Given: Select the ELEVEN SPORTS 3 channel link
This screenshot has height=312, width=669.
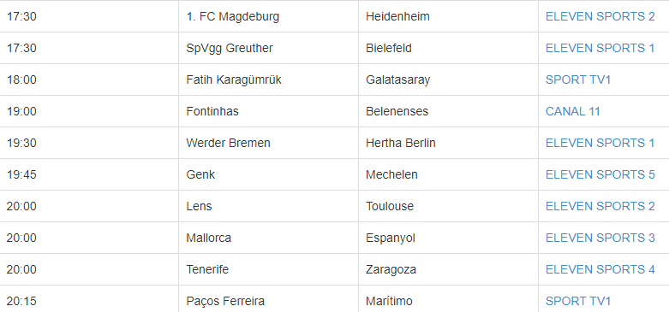Looking at the screenshot, I should point(600,238).
